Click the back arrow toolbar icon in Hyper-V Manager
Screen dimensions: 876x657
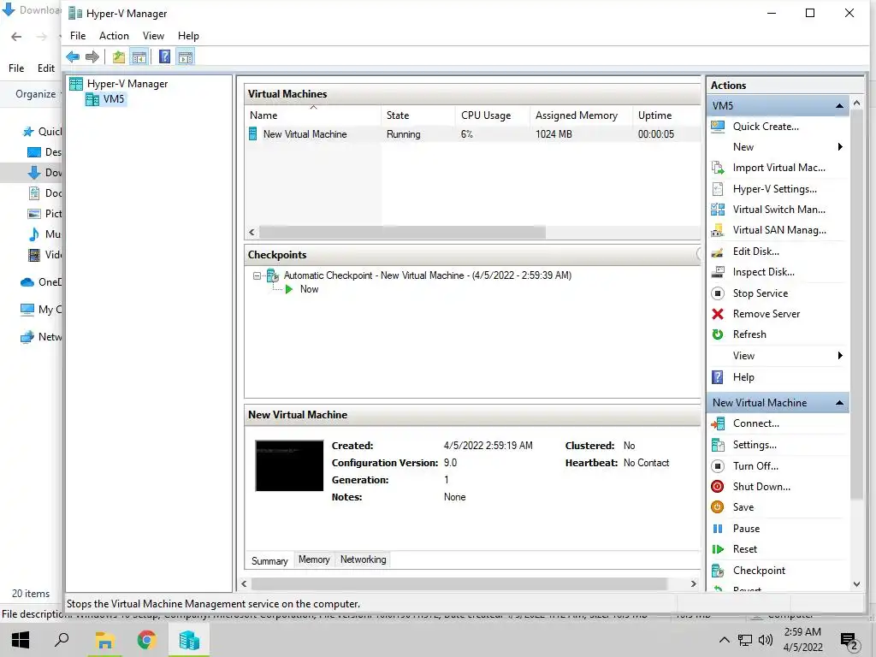[73, 56]
